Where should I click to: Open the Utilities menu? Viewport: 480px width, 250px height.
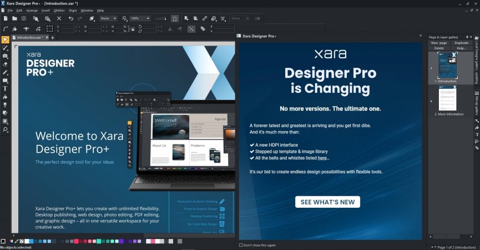59,11
